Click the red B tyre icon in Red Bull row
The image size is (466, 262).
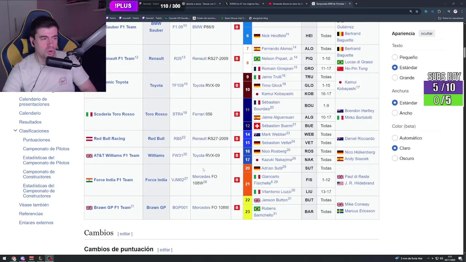[x=237, y=138]
